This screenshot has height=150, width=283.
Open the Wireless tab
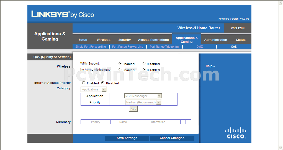tap(103, 40)
